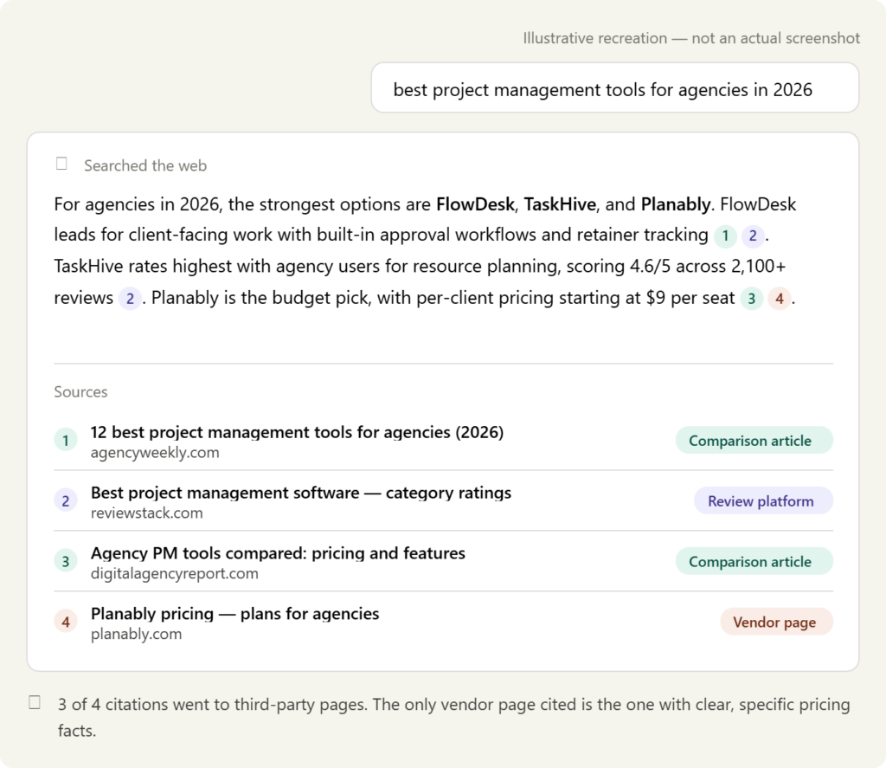The image size is (886, 768).
Task: Open inline citation 2 after the word 'reviews'
Action: [130, 299]
